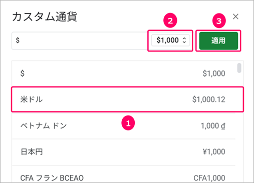The height and width of the screenshot is (183, 254).
Task: Click the up-down arrows beside $1,000
Action: tap(184, 40)
